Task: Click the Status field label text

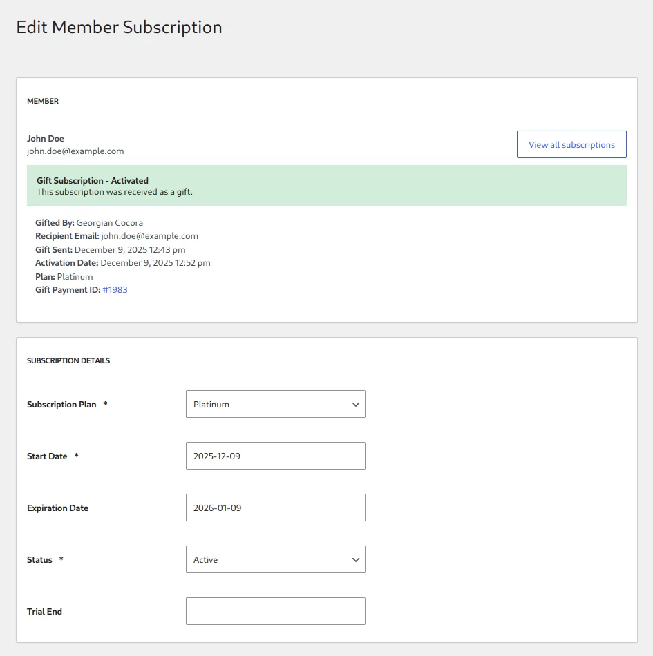Action: (39, 560)
